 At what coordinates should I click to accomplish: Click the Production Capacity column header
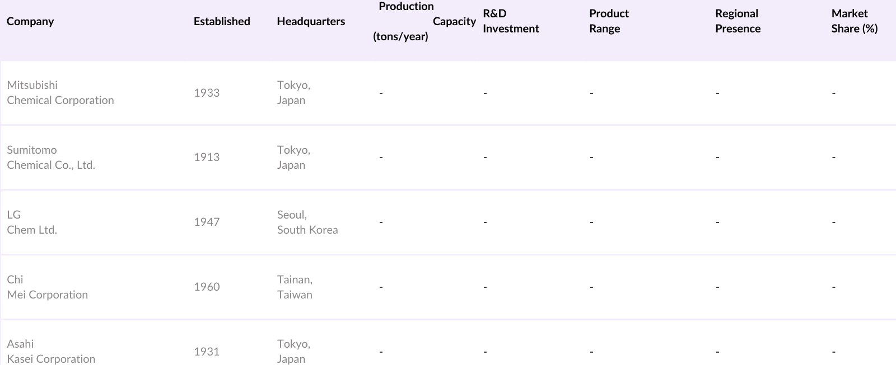click(424, 21)
